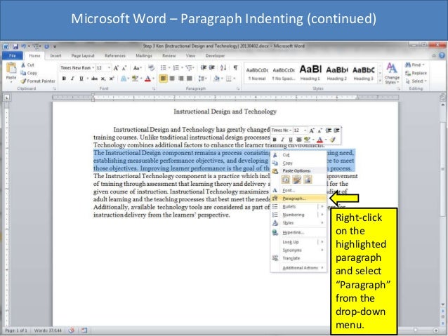Open the Font dialog launcher in the ribbon

tap(154, 89)
